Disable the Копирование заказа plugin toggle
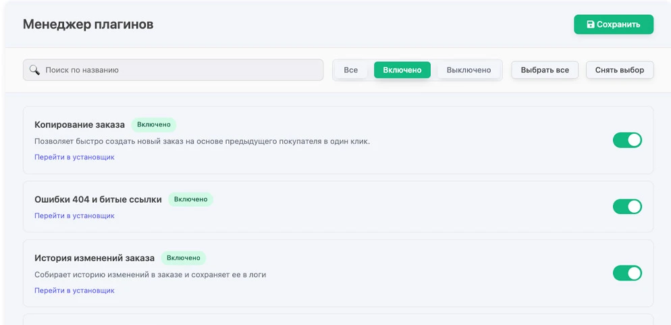The height and width of the screenshot is (325, 671). click(x=626, y=140)
